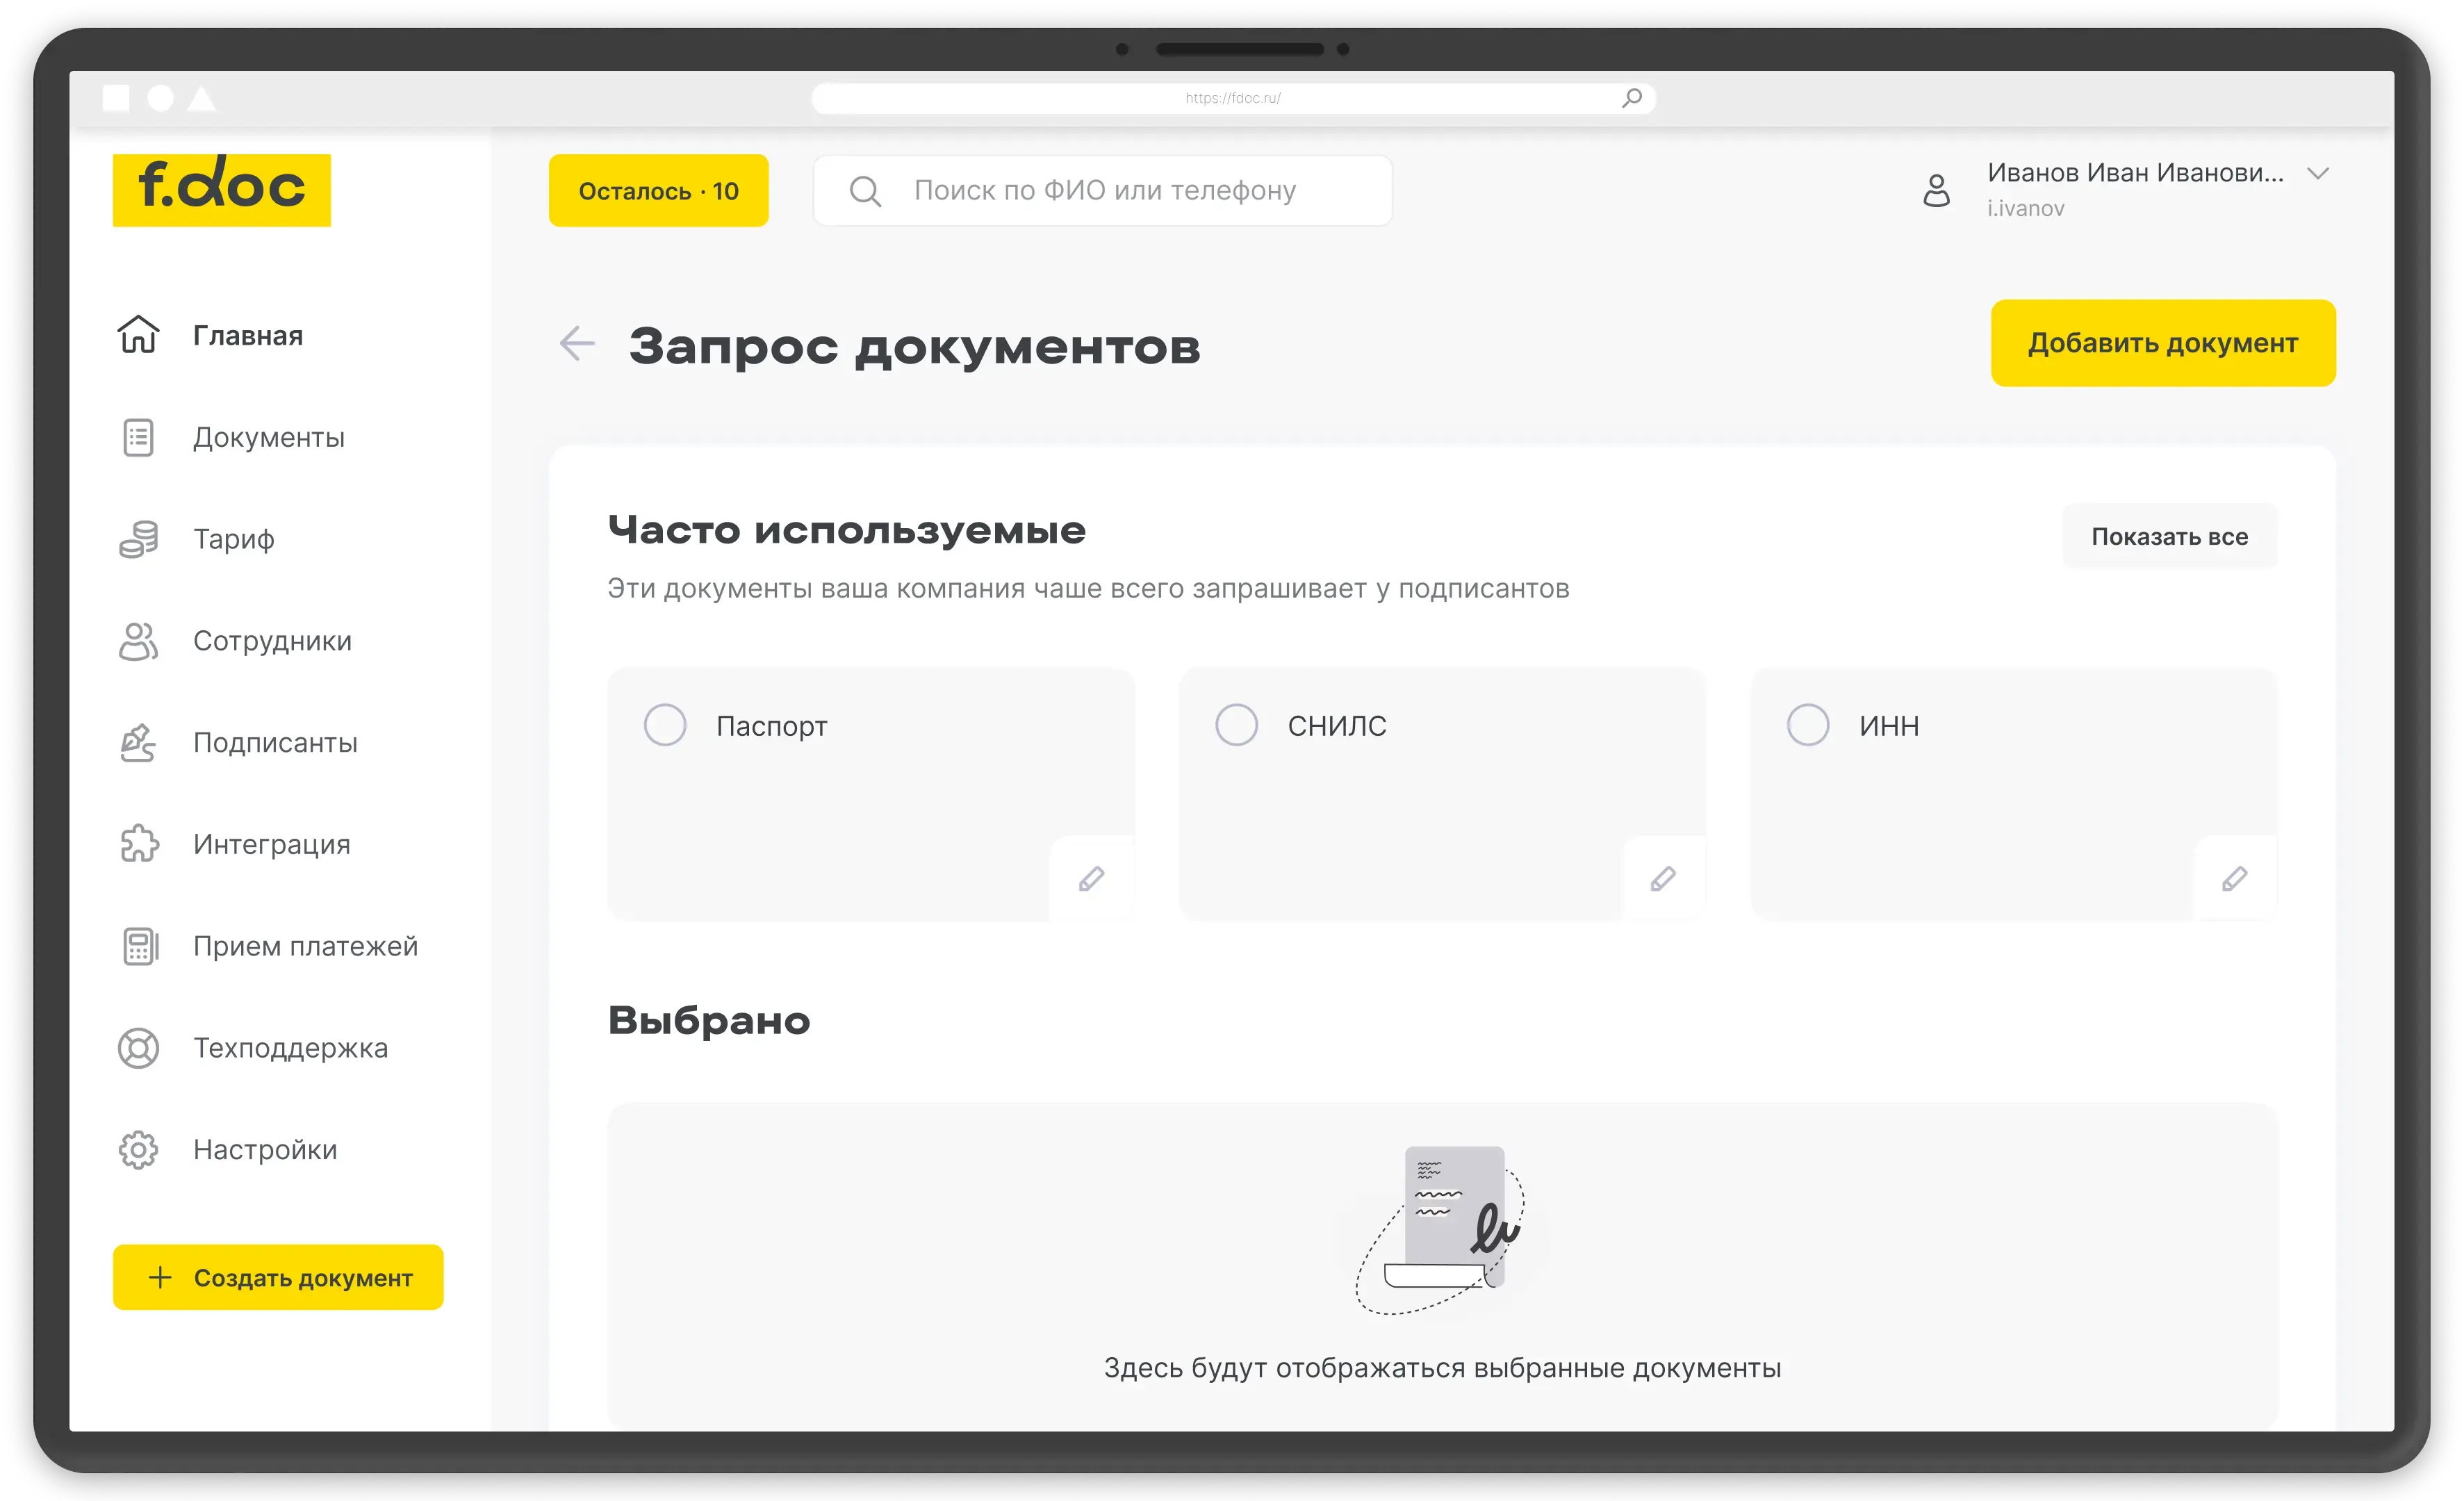The height and width of the screenshot is (1501, 2464).
Task: Click the pencil edit icon on Паспорт card
Action: coord(1091,879)
